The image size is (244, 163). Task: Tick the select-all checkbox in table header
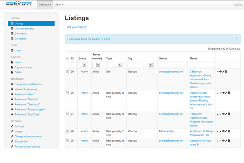click(x=68, y=59)
